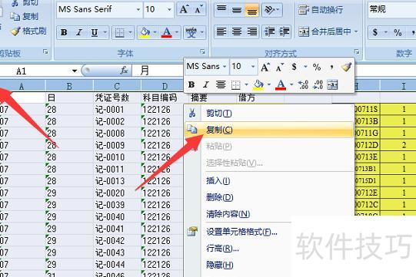Click the Bold button in ribbon

(64, 32)
